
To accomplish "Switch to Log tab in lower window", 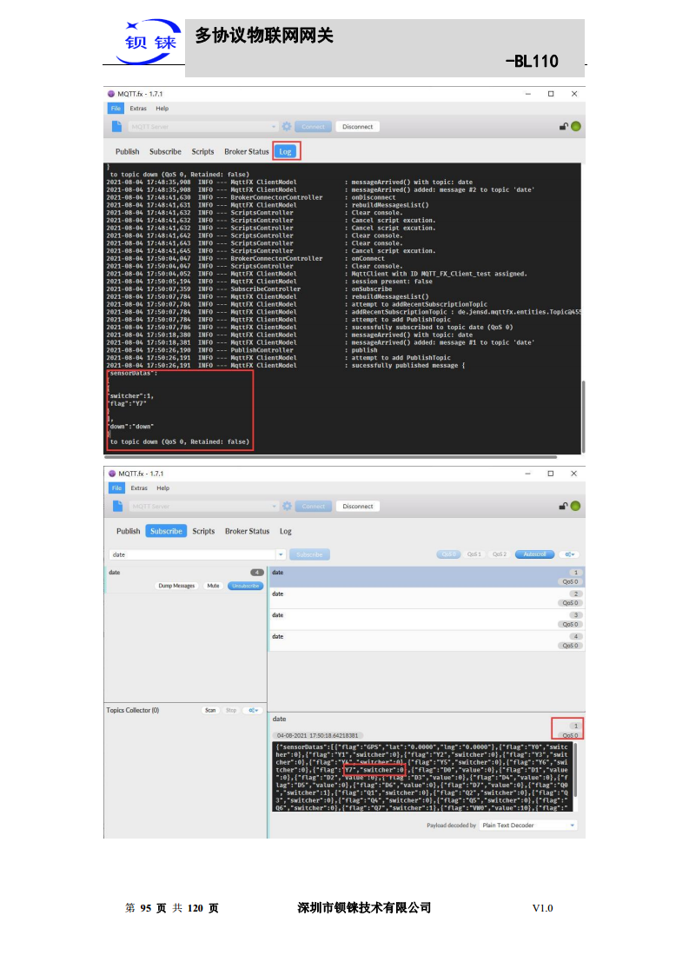I will [286, 531].
